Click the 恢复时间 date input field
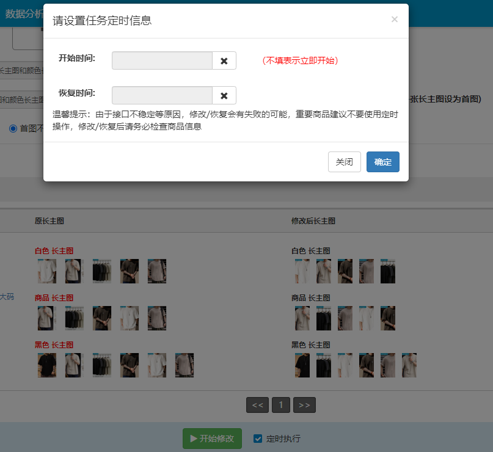Image resolution: width=493 pixels, height=452 pixels. [162, 96]
